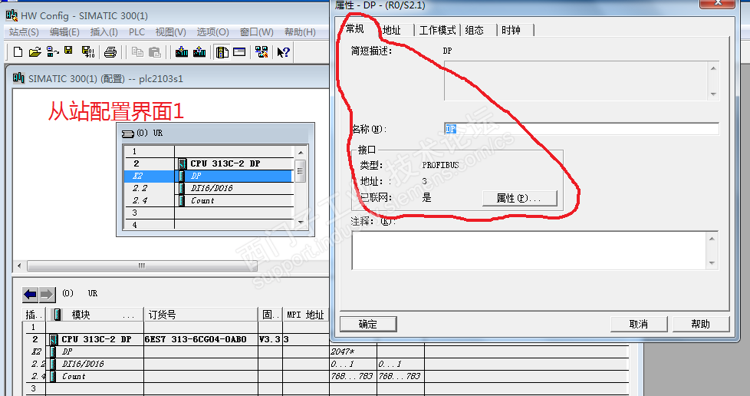The width and height of the screenshot is (750, 396).
Task: Click the gray forward arrow icon
Action: click(x=47, y=295)
